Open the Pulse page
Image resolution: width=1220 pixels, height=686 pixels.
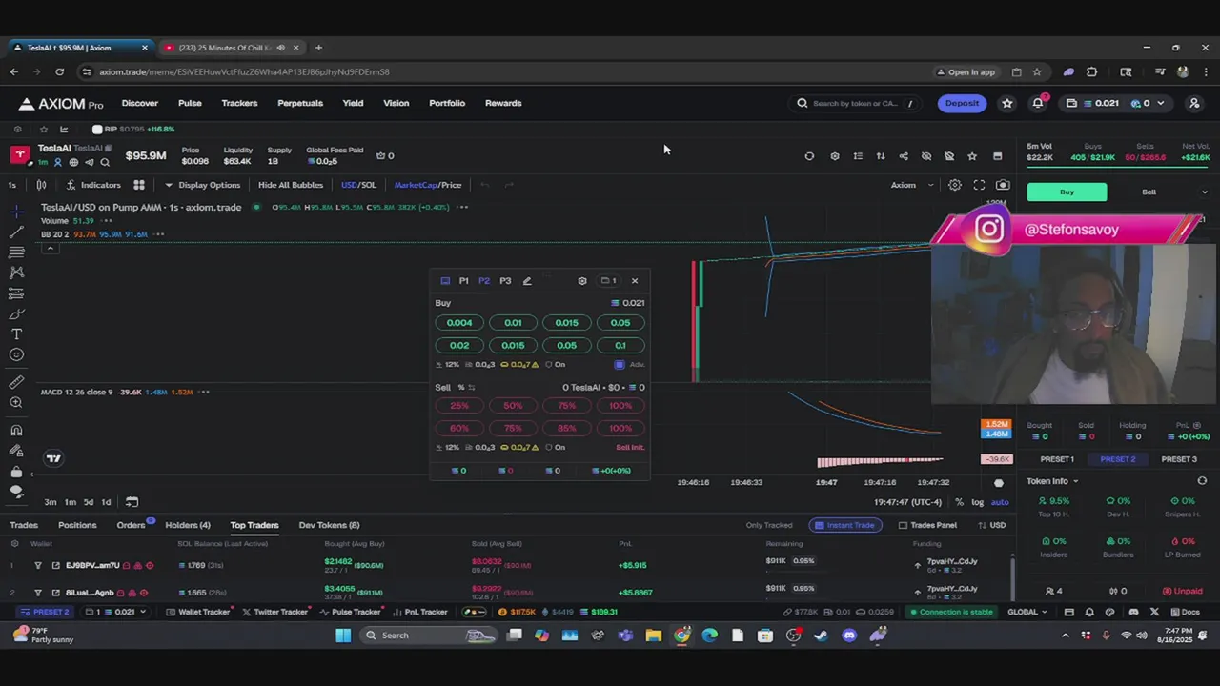coord(190,103)
